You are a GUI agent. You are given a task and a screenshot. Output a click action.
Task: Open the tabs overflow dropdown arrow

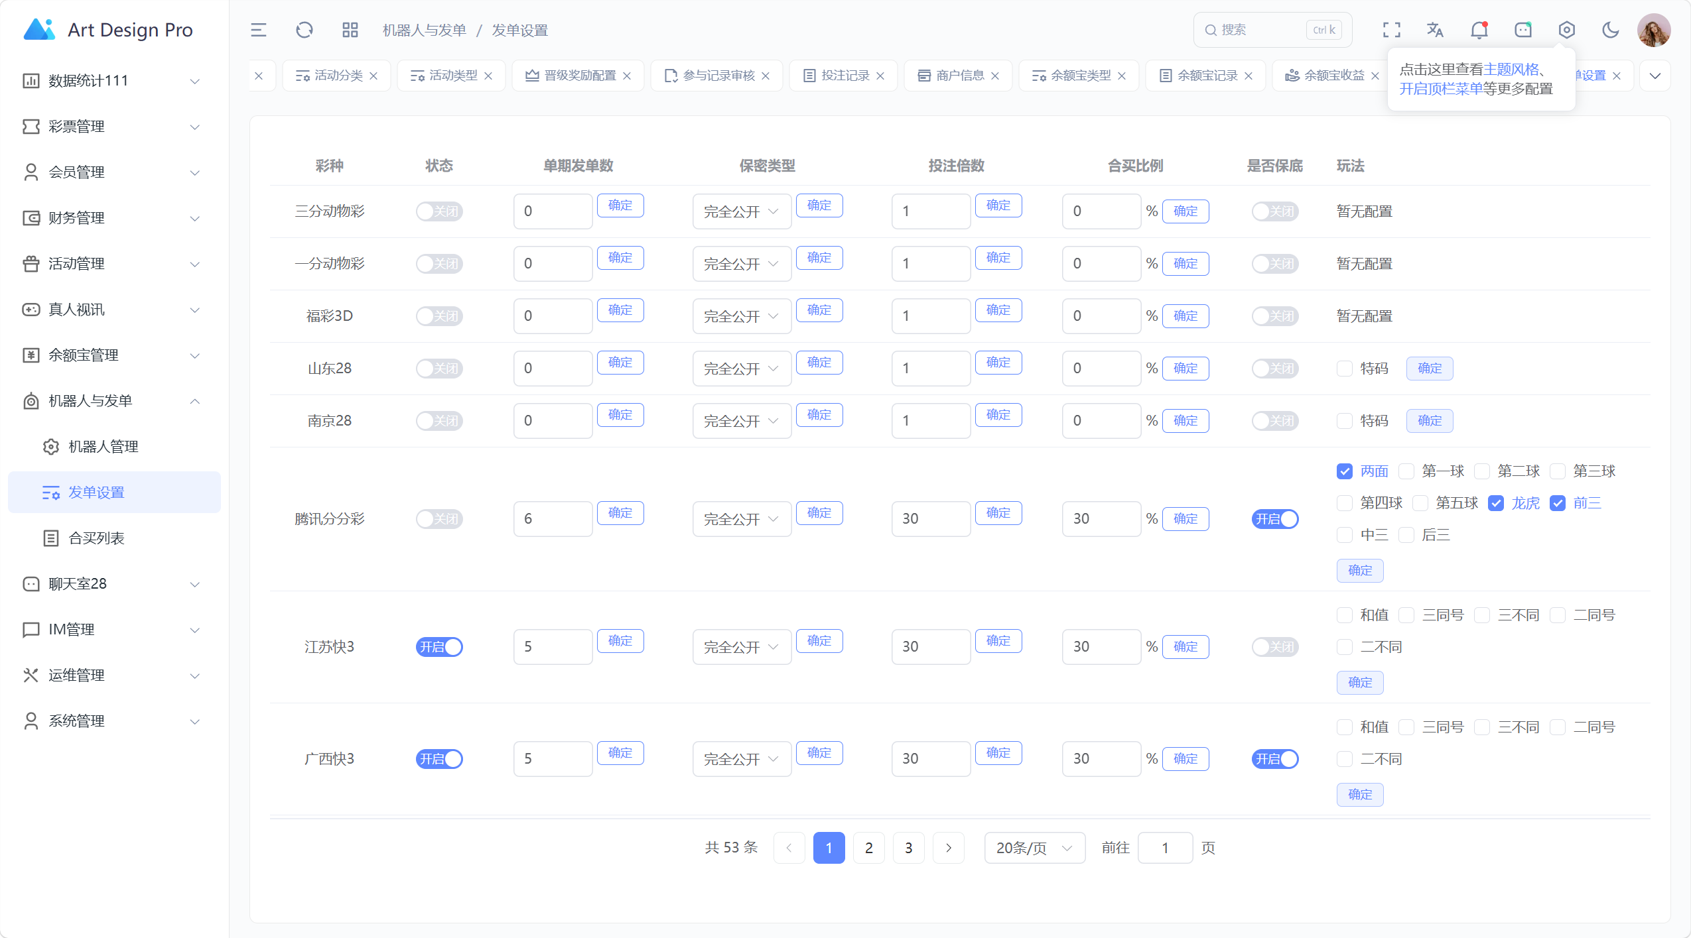pos(1655,76)
